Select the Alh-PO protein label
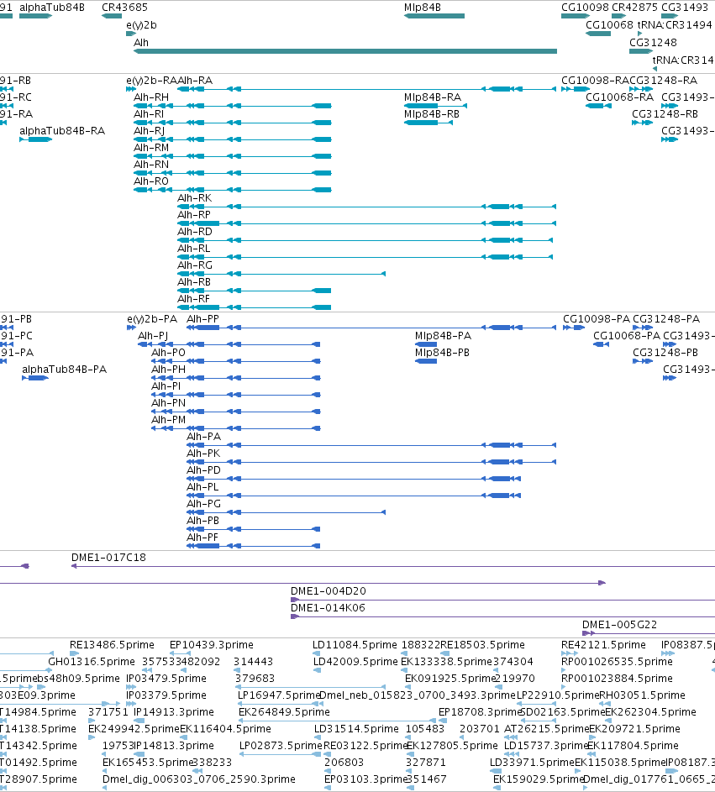 coord(168,353)
